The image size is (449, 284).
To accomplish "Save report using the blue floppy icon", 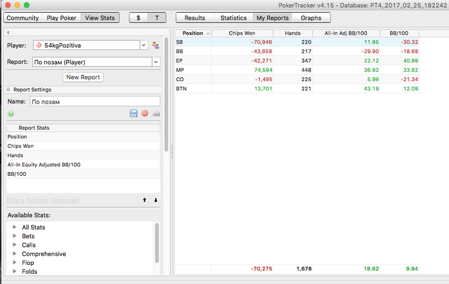I will pyautogui.click(x=133, y=113).
